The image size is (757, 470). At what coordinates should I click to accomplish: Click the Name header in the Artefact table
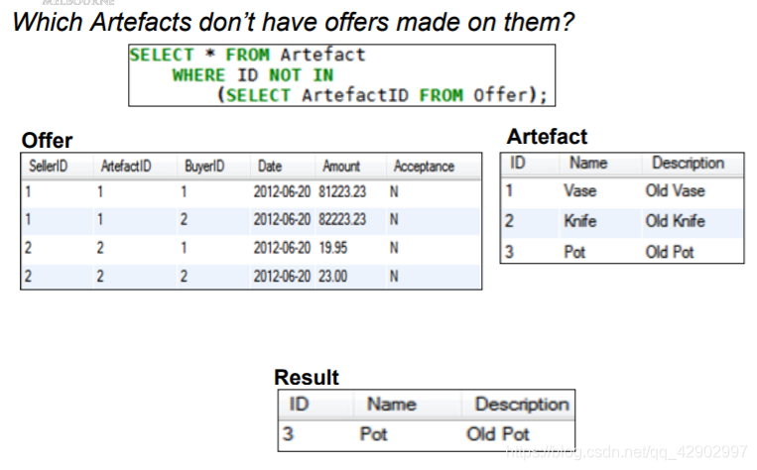[x=588, y=163]
